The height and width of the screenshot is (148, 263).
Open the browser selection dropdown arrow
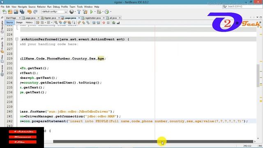tap(75, 12)
